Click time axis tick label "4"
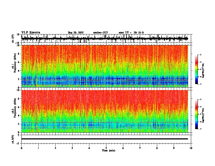The width and height of the screenshot is (215, 166). 89,148
